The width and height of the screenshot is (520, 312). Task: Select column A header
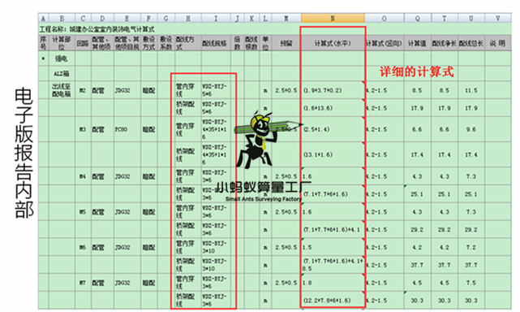(x=43, y=18)
